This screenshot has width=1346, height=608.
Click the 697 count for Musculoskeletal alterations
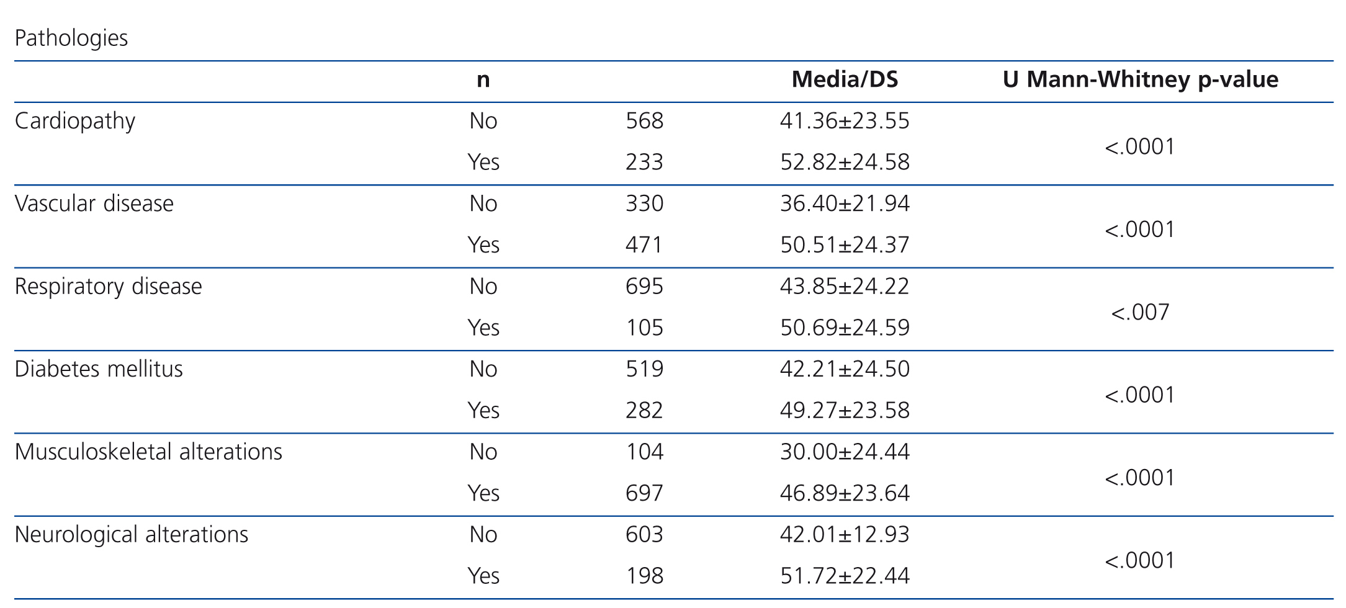pyautogui.click(x=644, y=493)
